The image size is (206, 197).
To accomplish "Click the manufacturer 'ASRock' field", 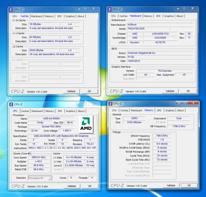I will coord(160,25).
